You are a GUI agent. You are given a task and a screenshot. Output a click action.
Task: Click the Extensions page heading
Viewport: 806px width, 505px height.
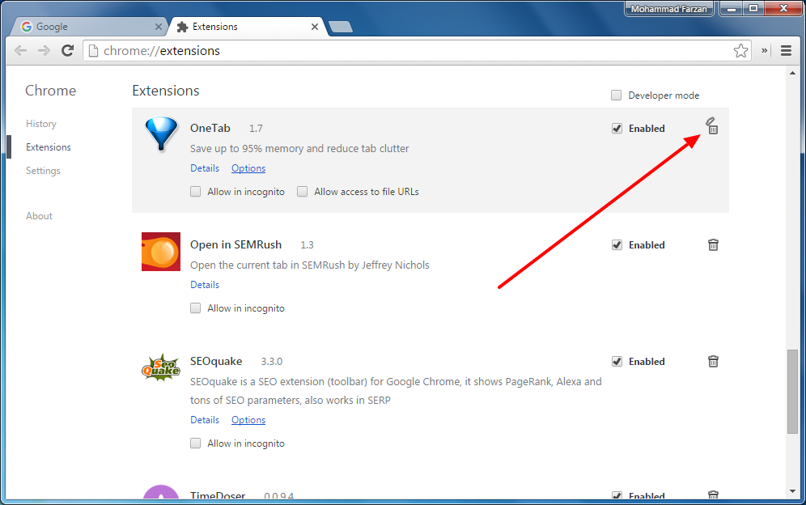tap(166, 91)
